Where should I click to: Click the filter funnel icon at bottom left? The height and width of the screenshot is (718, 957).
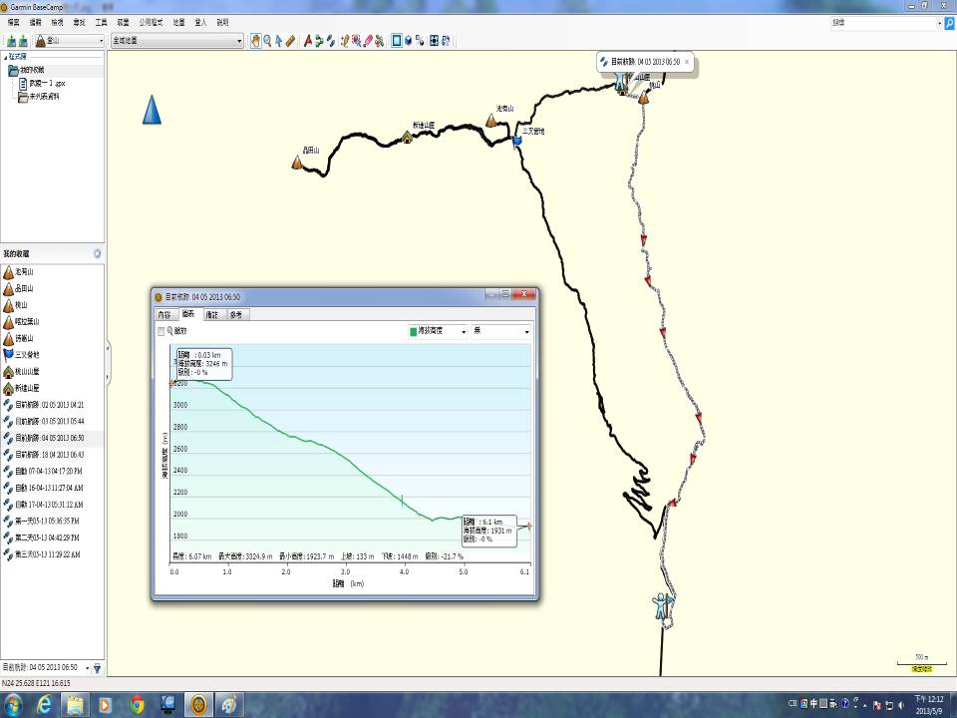tap(97, 667)
